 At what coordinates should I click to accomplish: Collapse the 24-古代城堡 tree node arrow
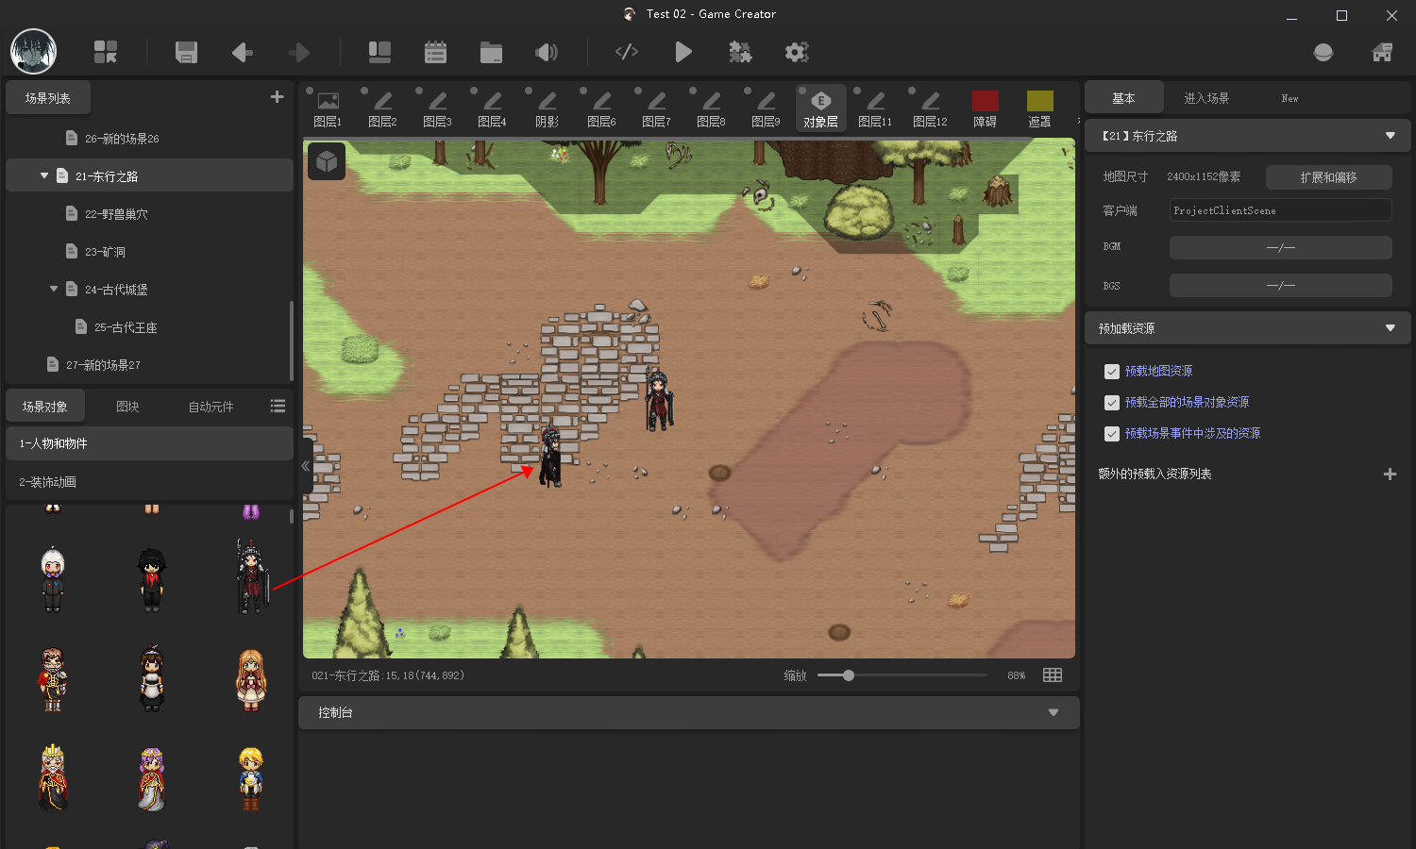(54, 289)
